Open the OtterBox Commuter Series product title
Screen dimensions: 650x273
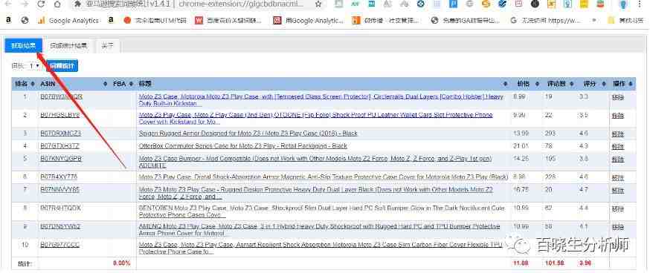(x=243, y=145)
